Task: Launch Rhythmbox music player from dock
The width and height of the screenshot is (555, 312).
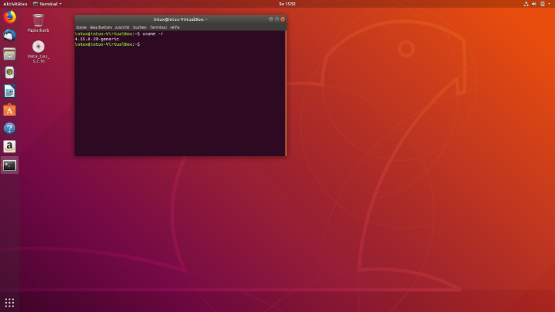Action: tap(10, 73)
